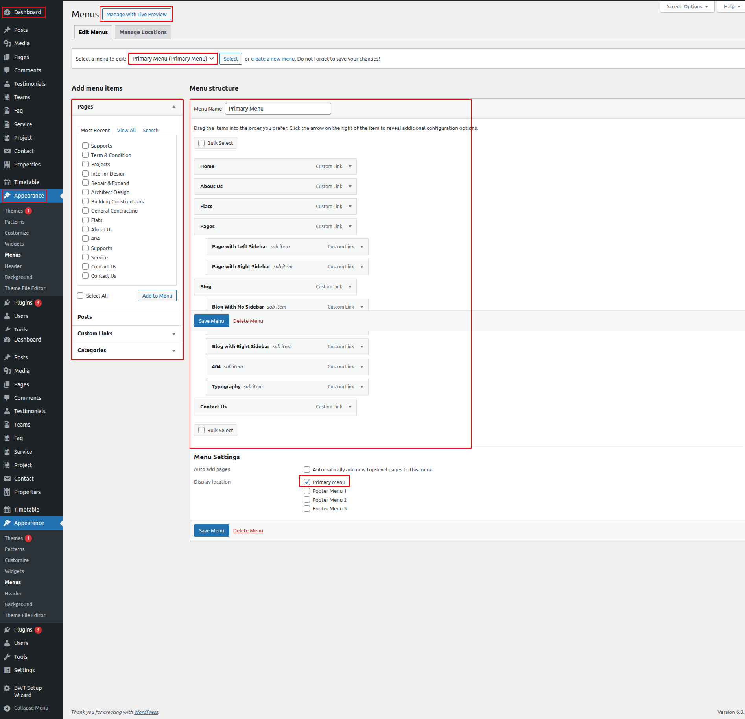
Task: Switch to the View All pages tab
Action: click(x=126, y=130)
